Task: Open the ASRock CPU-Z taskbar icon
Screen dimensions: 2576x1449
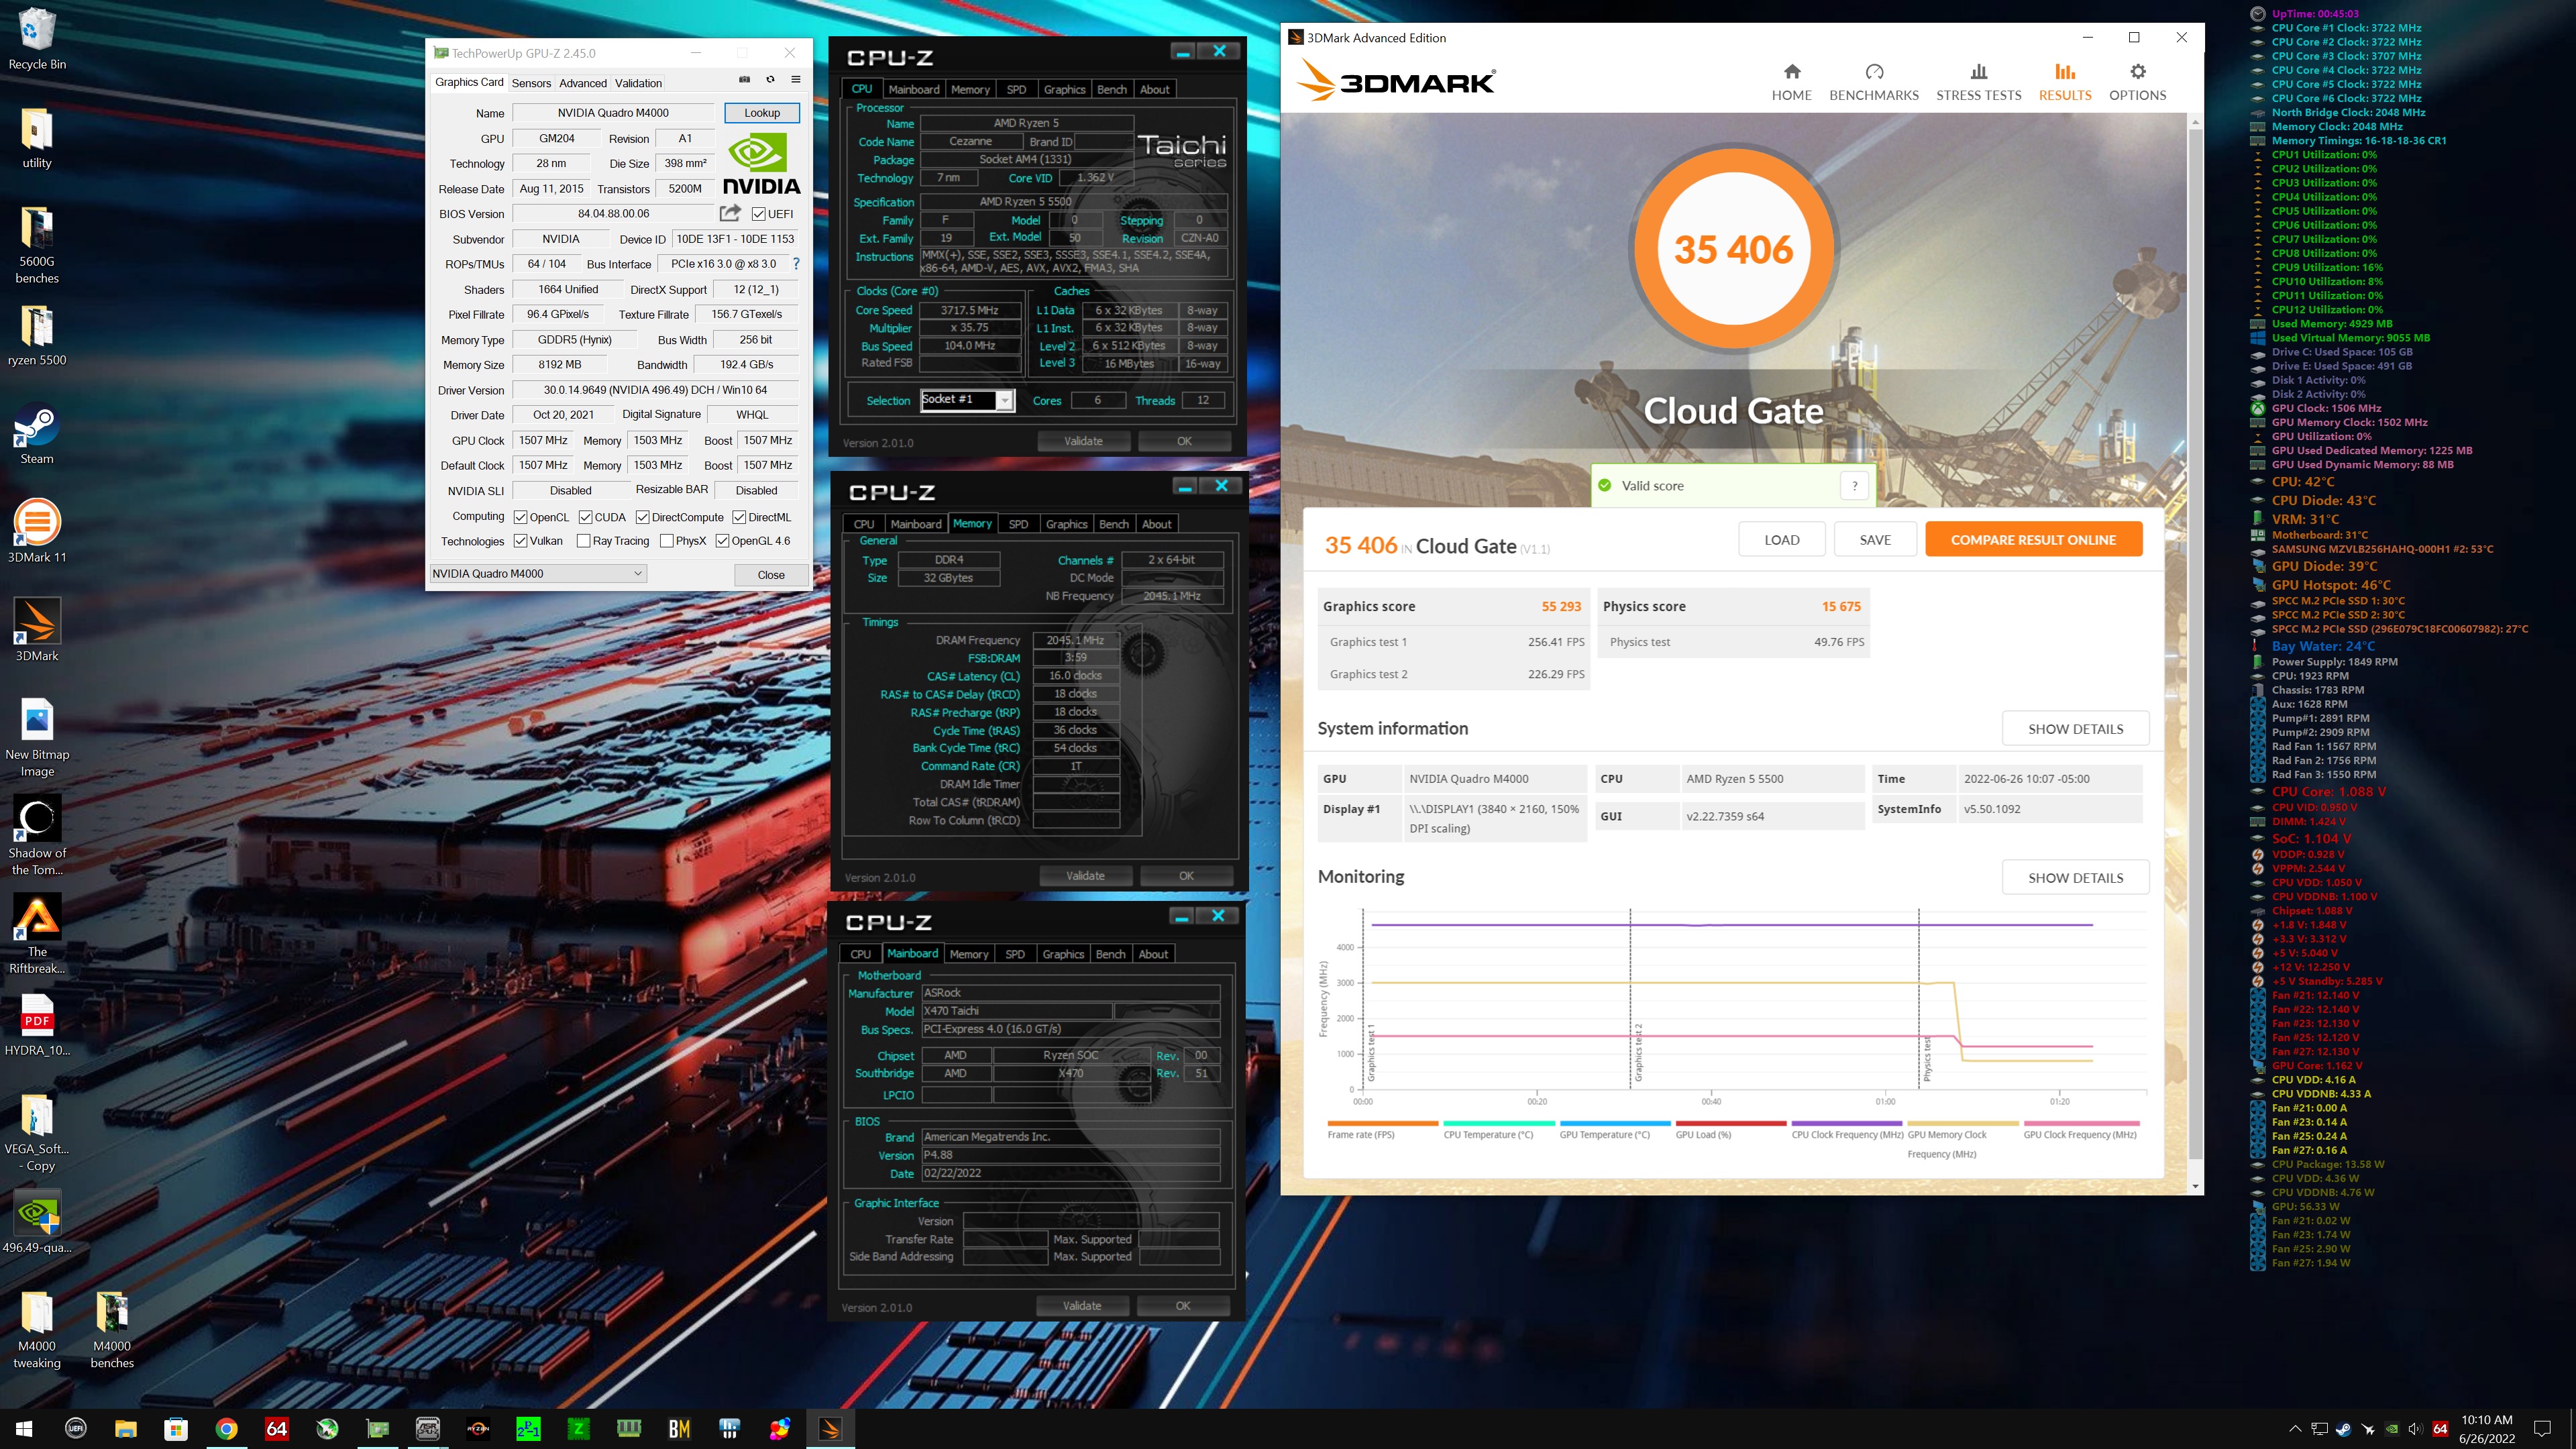Action: point(428,1429)
